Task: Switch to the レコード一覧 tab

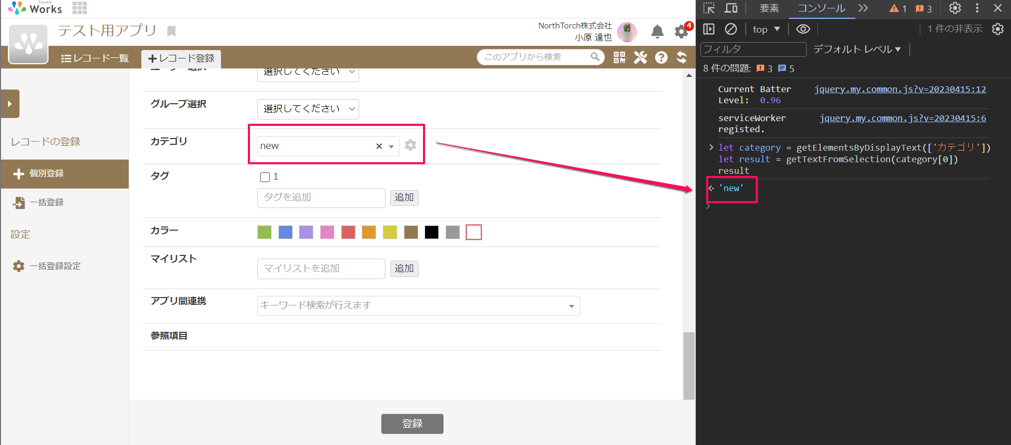Action: pyautogui.click(x=95, y=58)
